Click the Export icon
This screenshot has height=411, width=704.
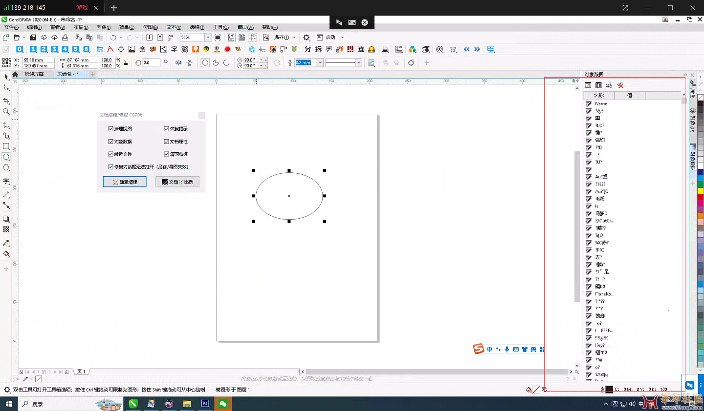160,37
